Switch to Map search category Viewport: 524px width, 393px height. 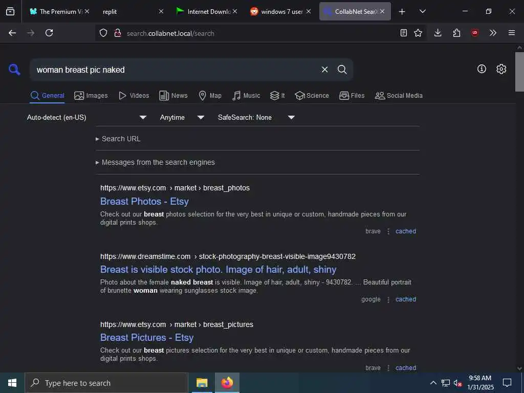[210, 96]
